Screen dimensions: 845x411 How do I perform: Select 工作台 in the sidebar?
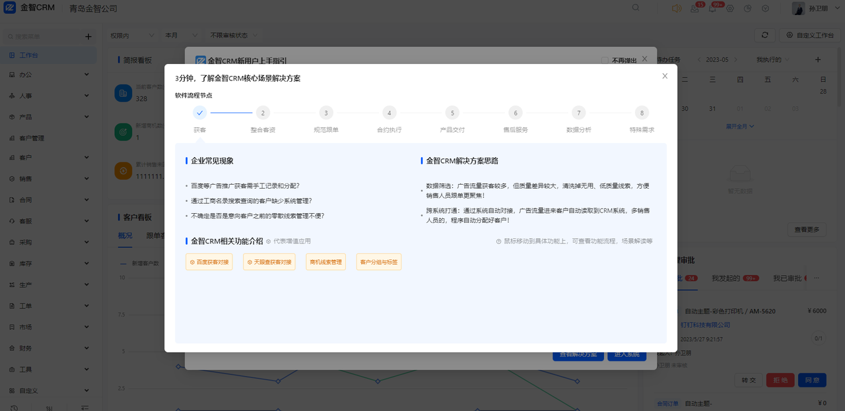click(49, 55)
